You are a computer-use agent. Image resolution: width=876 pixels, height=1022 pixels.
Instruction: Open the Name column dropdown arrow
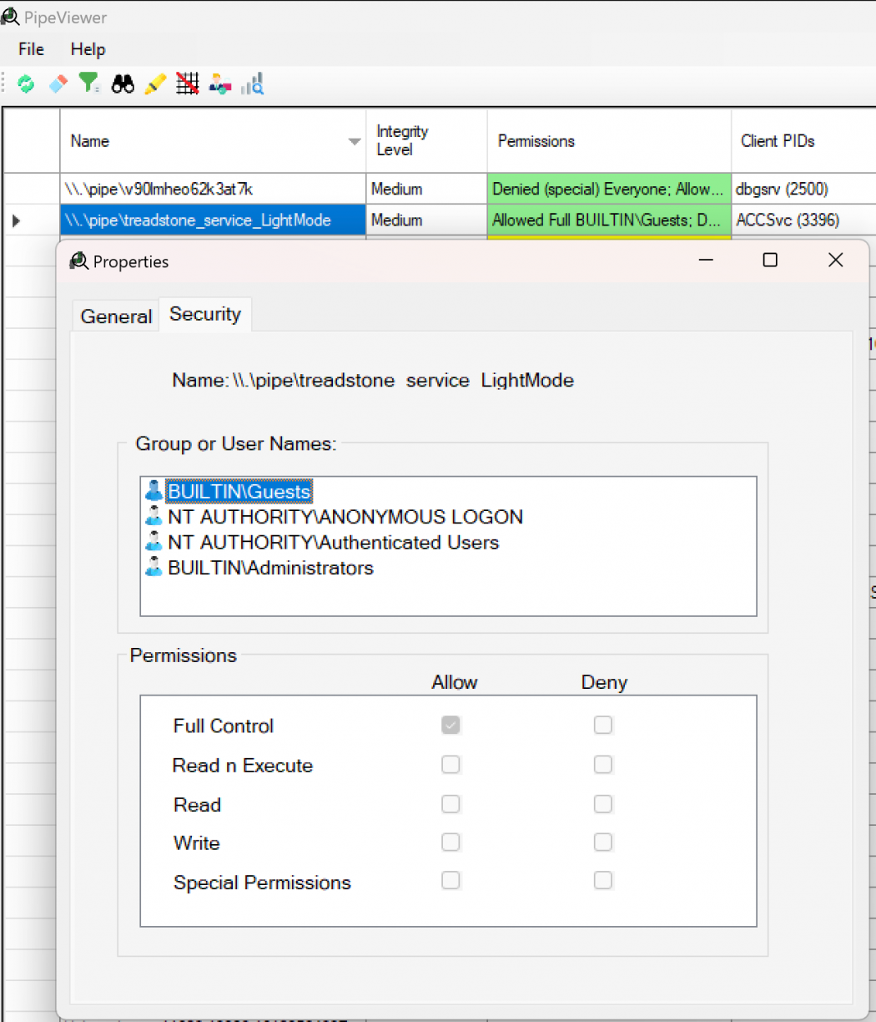pos(355,142)
